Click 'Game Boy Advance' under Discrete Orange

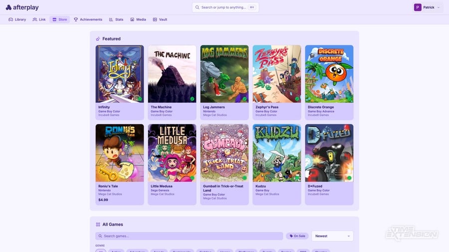321,112
